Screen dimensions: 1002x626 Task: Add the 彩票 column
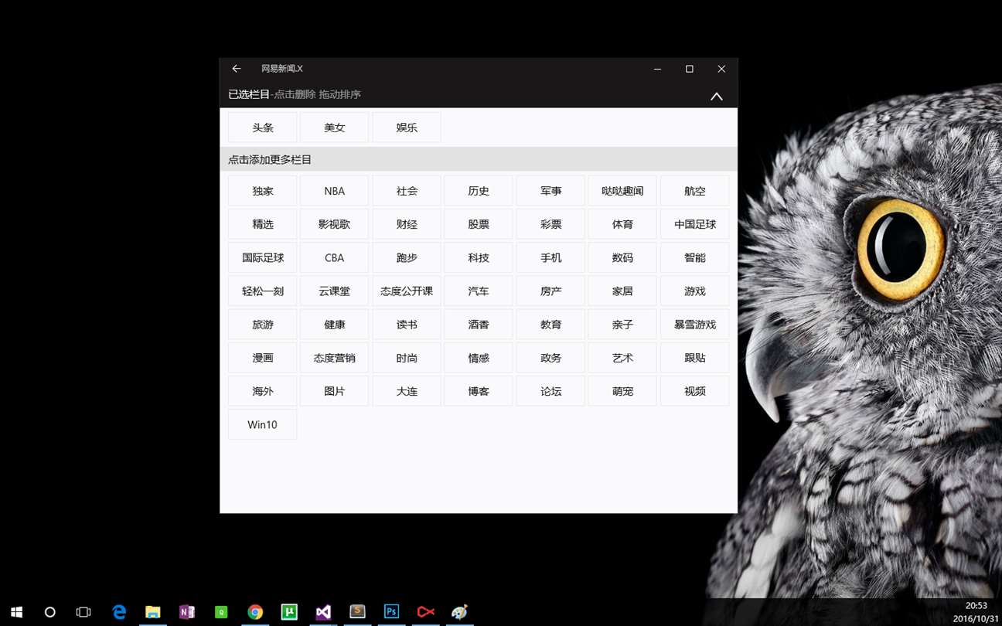click(x=550, y=224)
